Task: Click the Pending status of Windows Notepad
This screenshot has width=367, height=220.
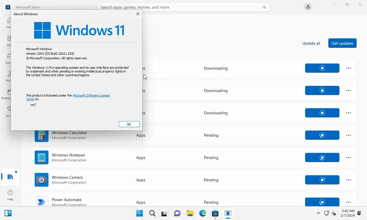Action: (x=211, y=158)
